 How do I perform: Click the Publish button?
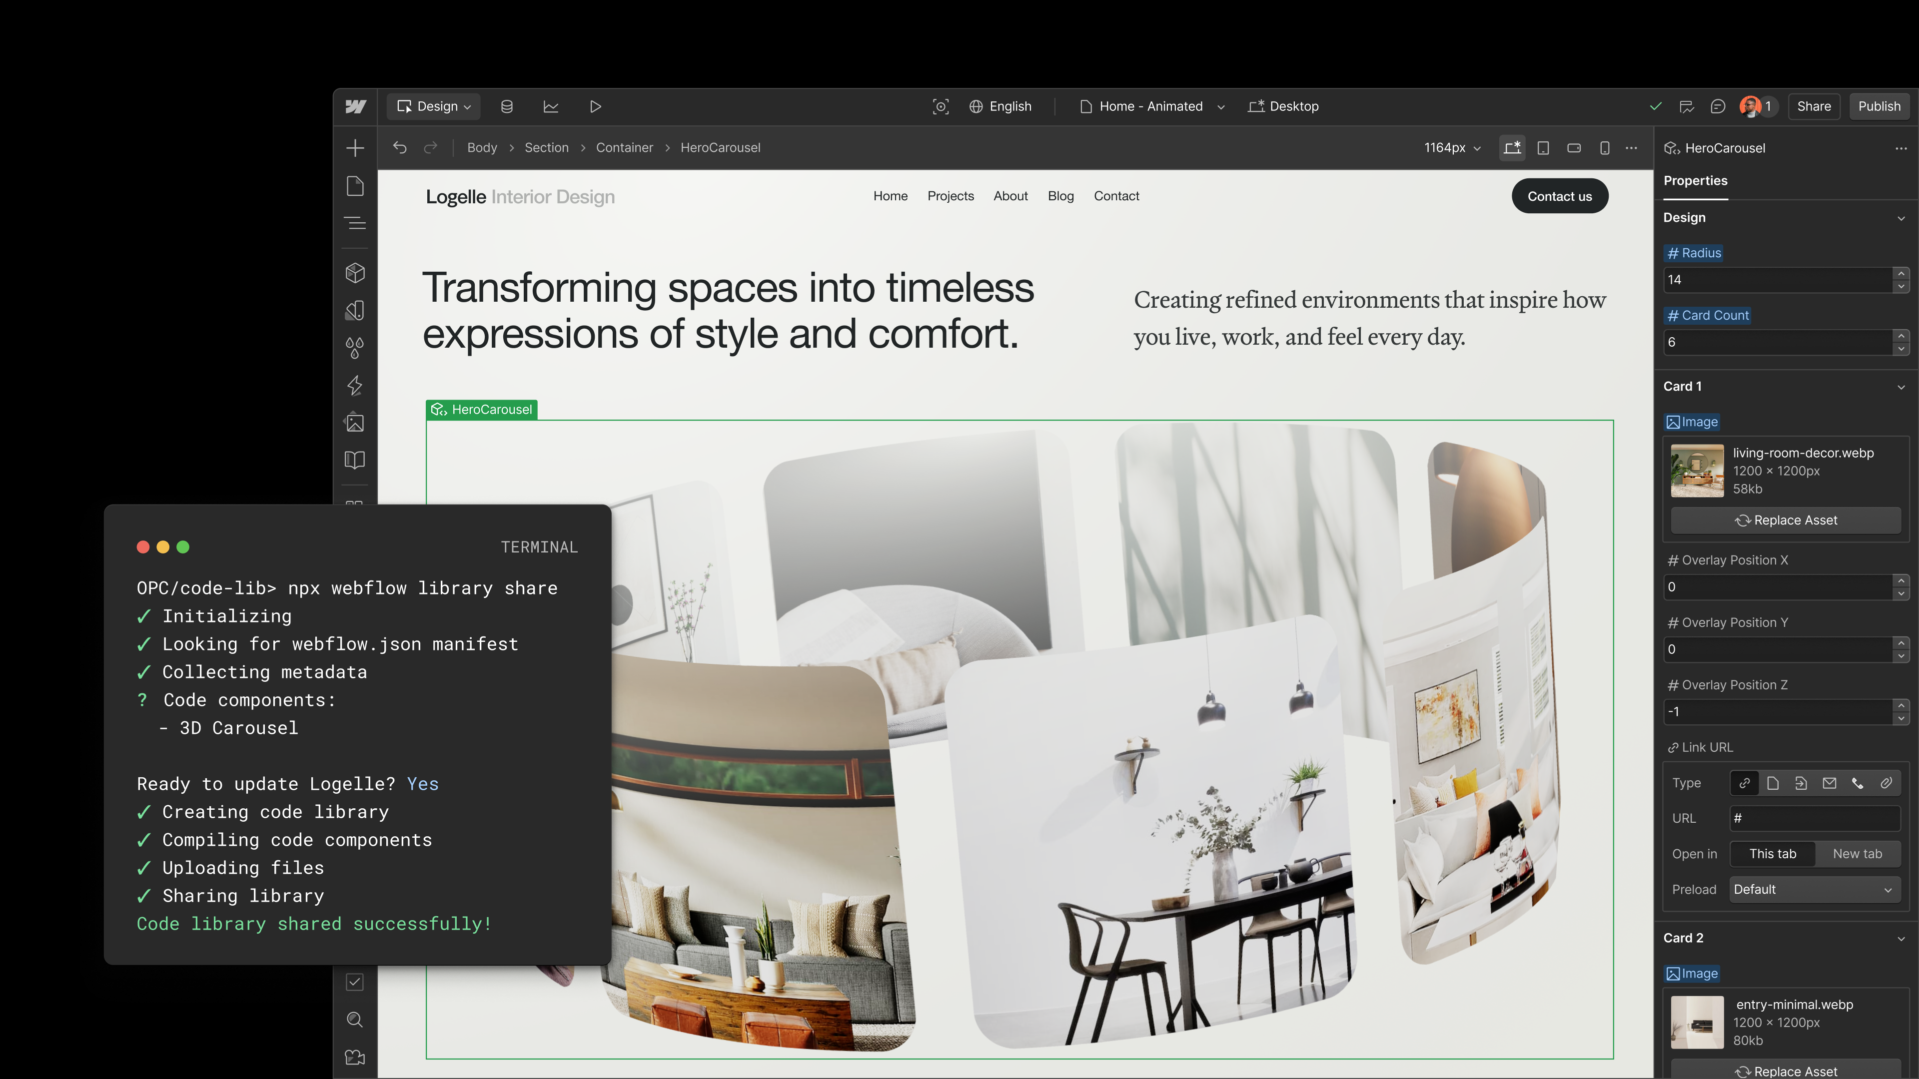click(x=1879, y=106)
